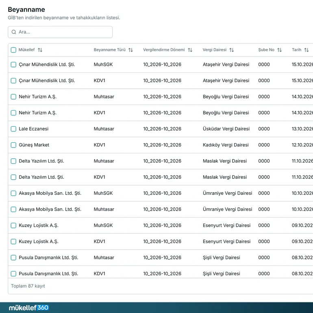This screenshot has height=313, width=313.
Task: Select the Lale Eczanesi row checkbox
Action: tap(13, 129)
